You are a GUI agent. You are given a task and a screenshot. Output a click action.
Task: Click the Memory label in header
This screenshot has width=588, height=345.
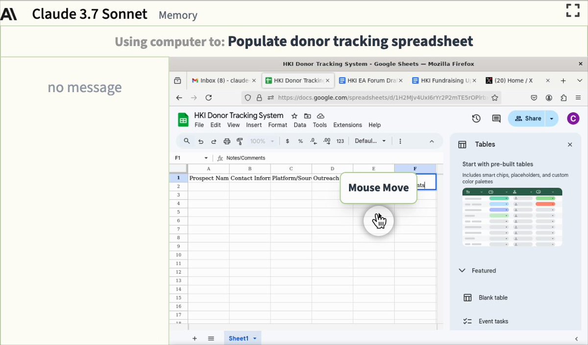(x=178, y=15)
